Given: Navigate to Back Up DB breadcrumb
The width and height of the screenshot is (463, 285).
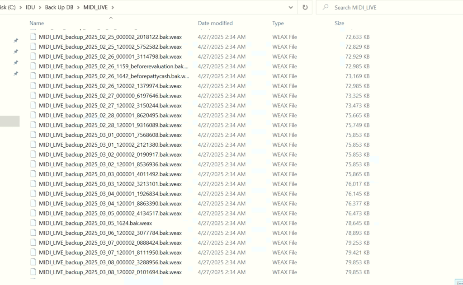Looking at the screenshot, I should 59,7.
